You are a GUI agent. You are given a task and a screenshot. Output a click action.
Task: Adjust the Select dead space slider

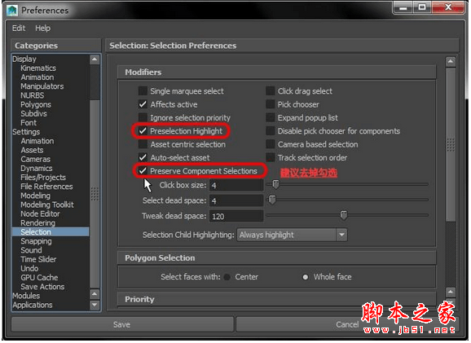tap(272, 200)
